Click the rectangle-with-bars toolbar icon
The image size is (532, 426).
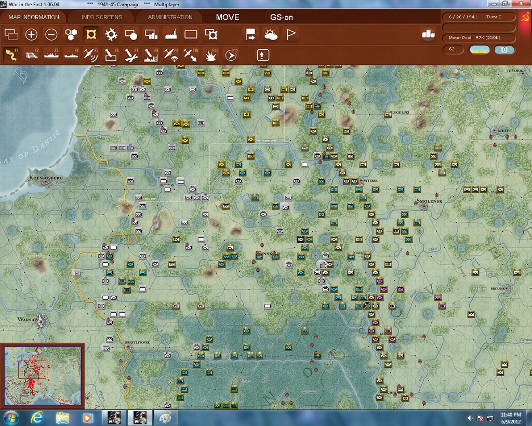pyautogui.click(x=151, y=34)
